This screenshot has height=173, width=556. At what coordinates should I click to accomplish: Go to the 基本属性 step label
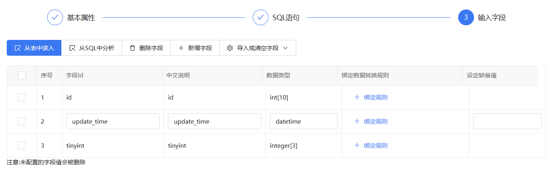click(81, 18)
